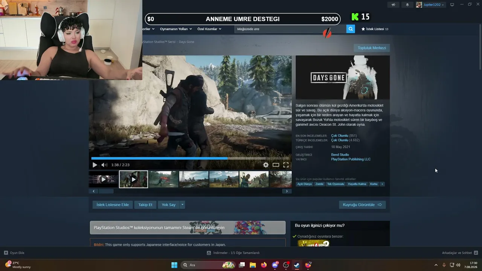Select the highlighted second trailer thumbnail
482x271 pixels.
134,180
